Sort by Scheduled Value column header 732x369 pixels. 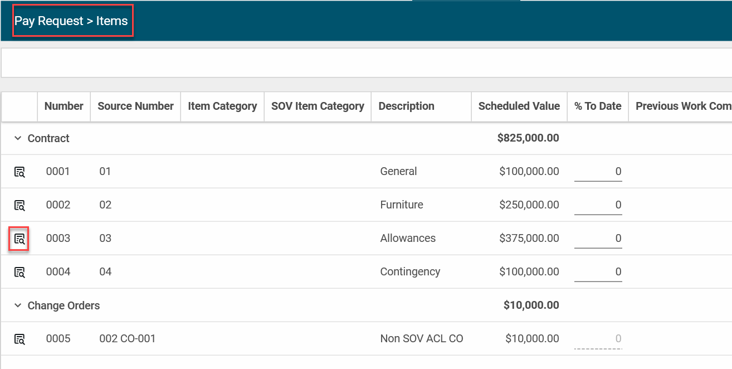(519, 106)
